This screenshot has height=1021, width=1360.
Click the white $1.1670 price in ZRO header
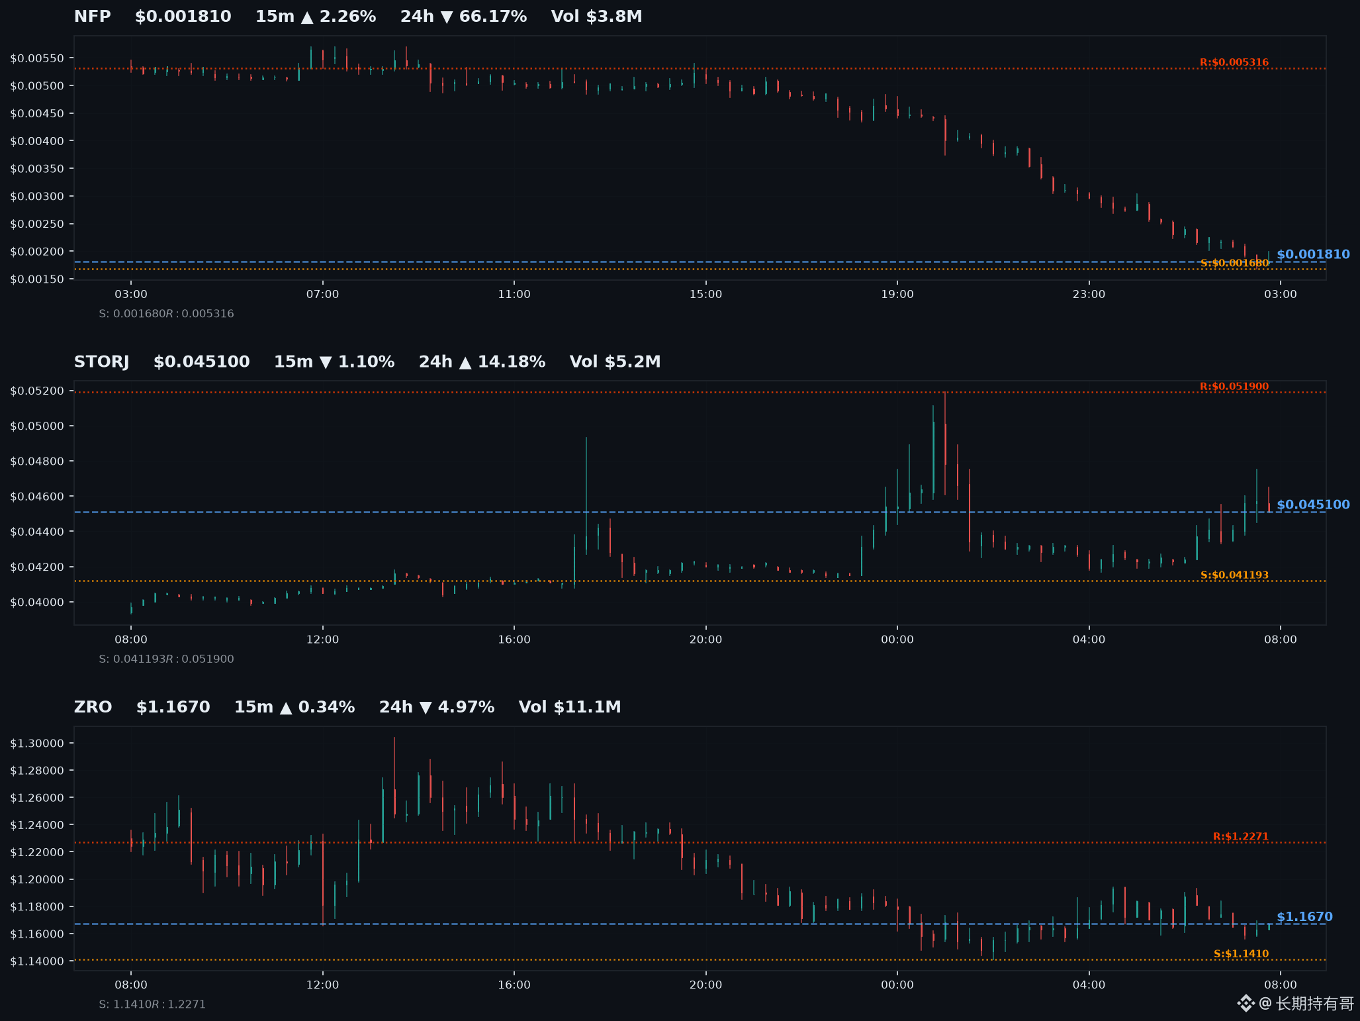coord(173,707)
